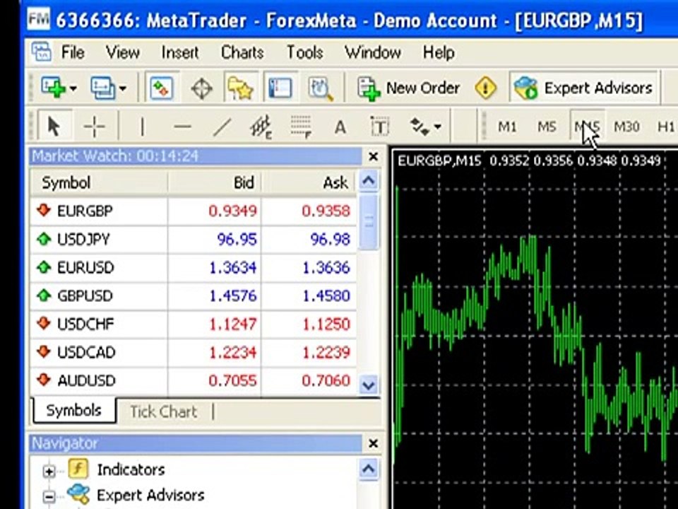Open the Help menu
Screen dimensions: 678x509
click(x=439, y=52)
